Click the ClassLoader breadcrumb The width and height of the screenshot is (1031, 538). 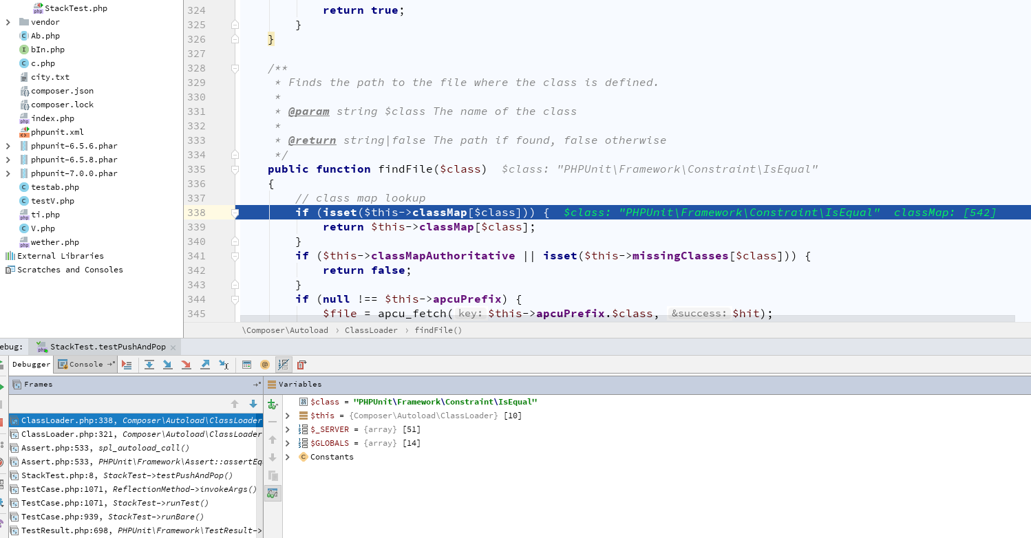371,330
